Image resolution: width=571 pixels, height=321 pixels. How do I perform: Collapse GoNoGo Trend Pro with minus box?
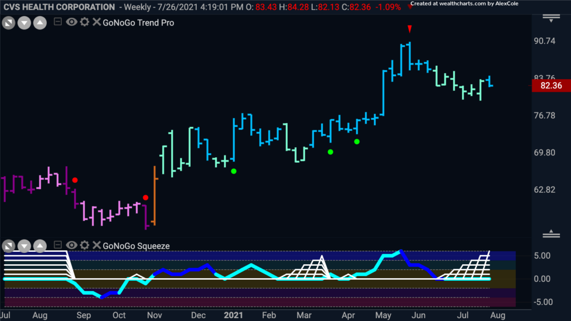[57, 22]
